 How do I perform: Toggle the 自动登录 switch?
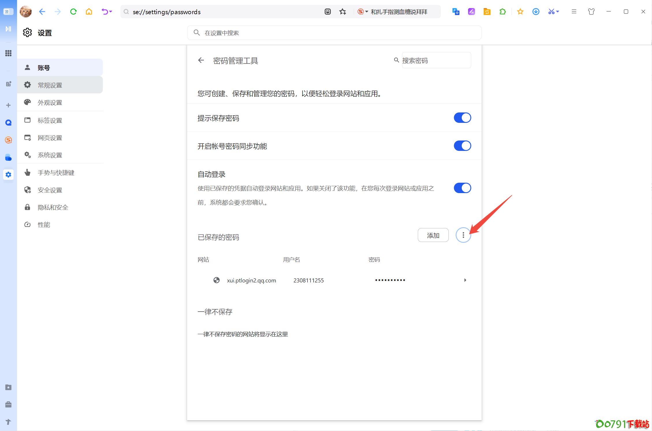[x=462, y=188]
